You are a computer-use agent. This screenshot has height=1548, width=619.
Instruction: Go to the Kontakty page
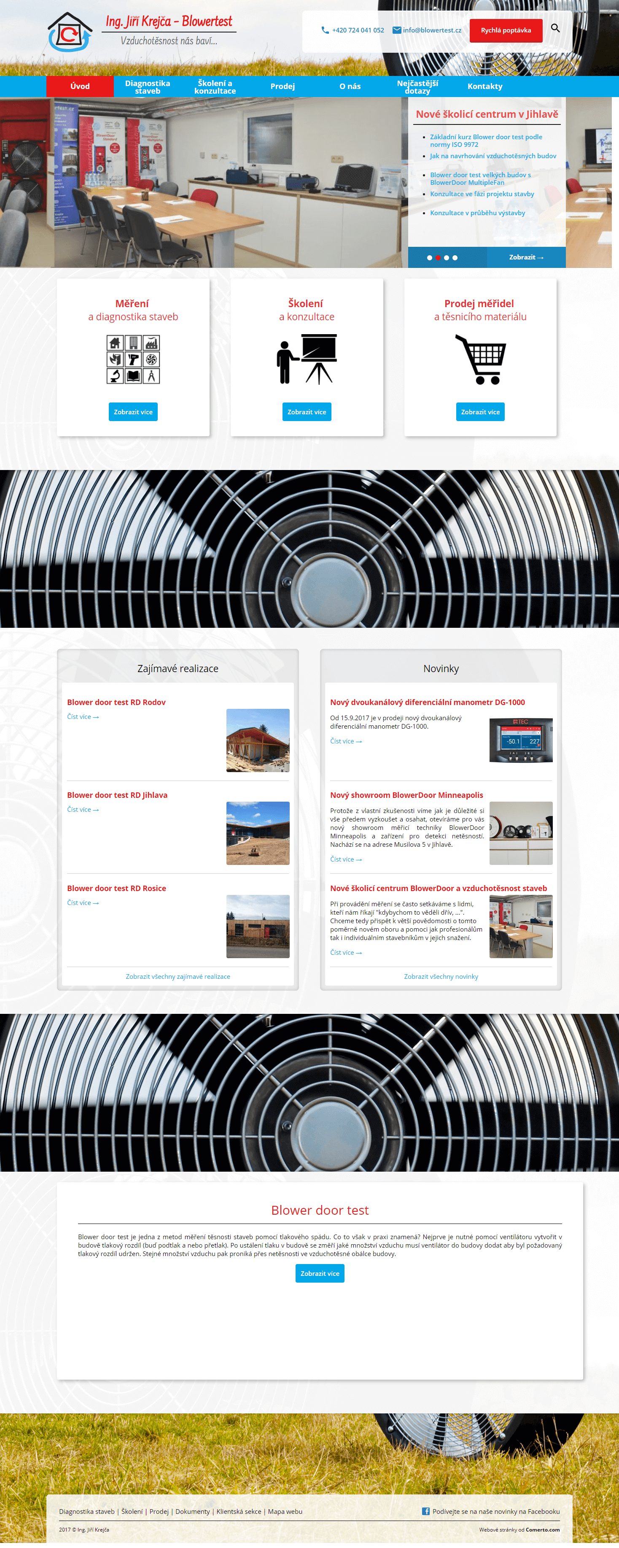coord(484,86)
